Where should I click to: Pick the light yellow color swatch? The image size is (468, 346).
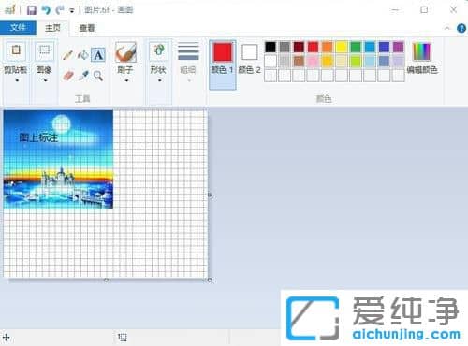tap(342, 61)
